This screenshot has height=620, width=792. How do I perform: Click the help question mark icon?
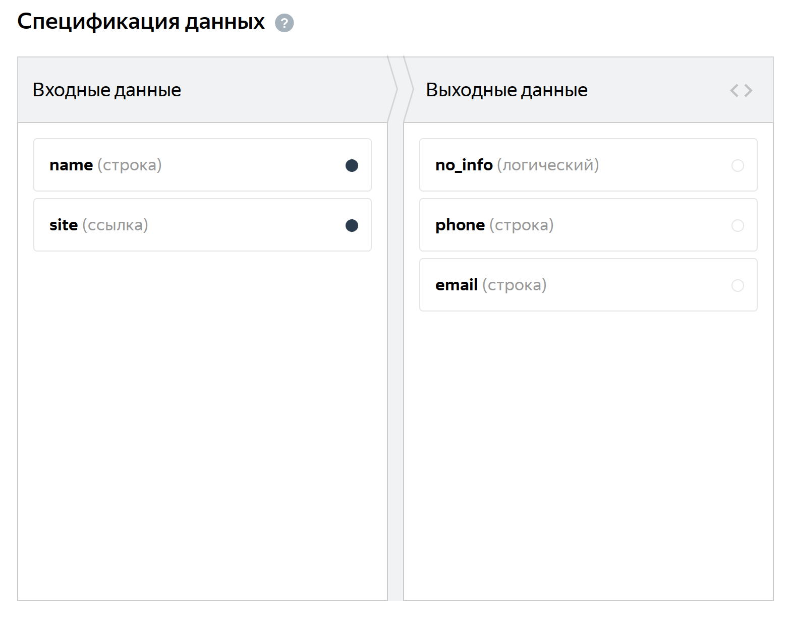click(284, 23)
